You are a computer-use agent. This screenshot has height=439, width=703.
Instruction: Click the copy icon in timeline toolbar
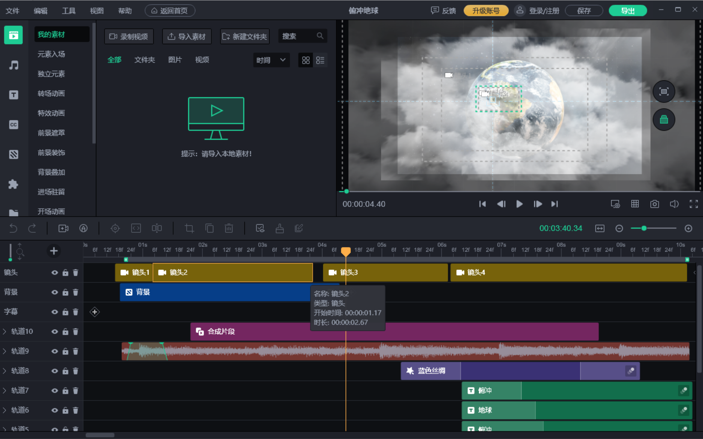pos(209,228)
